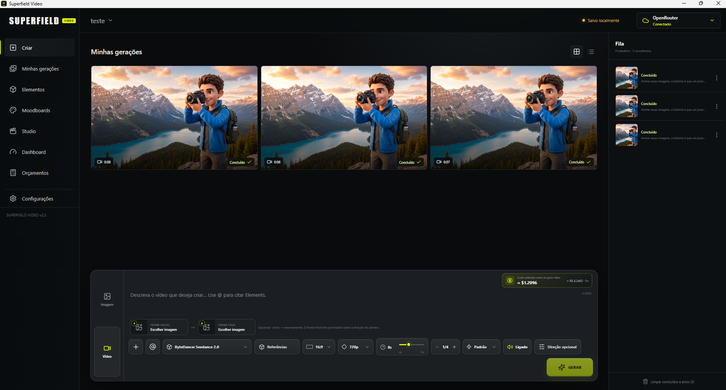Click the GERAR button
The height and width of the screenshot is (390, 726).
569,367
